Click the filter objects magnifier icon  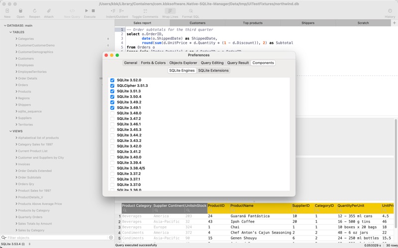(x=3, y=238)
